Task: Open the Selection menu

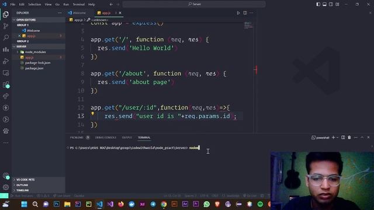Action: 34,4
